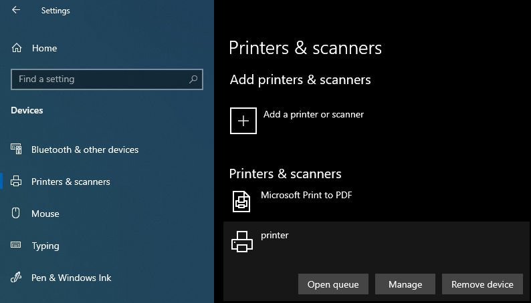The width and height of the screenshot is (531, 303).
Task: Click the Pen & Windows Ink icon
Action: (16, 278)
